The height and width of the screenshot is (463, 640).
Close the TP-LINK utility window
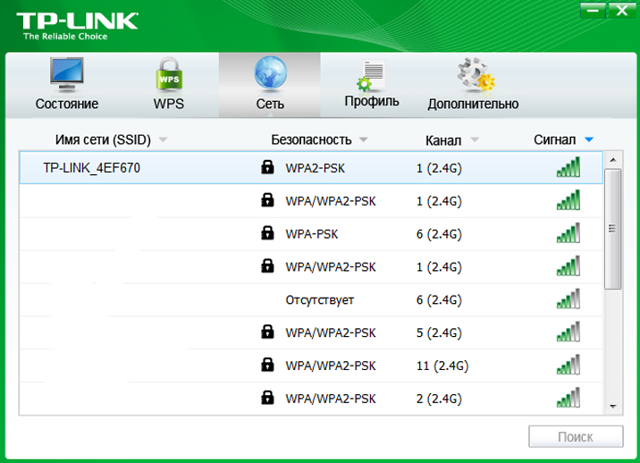pos(622,10)
